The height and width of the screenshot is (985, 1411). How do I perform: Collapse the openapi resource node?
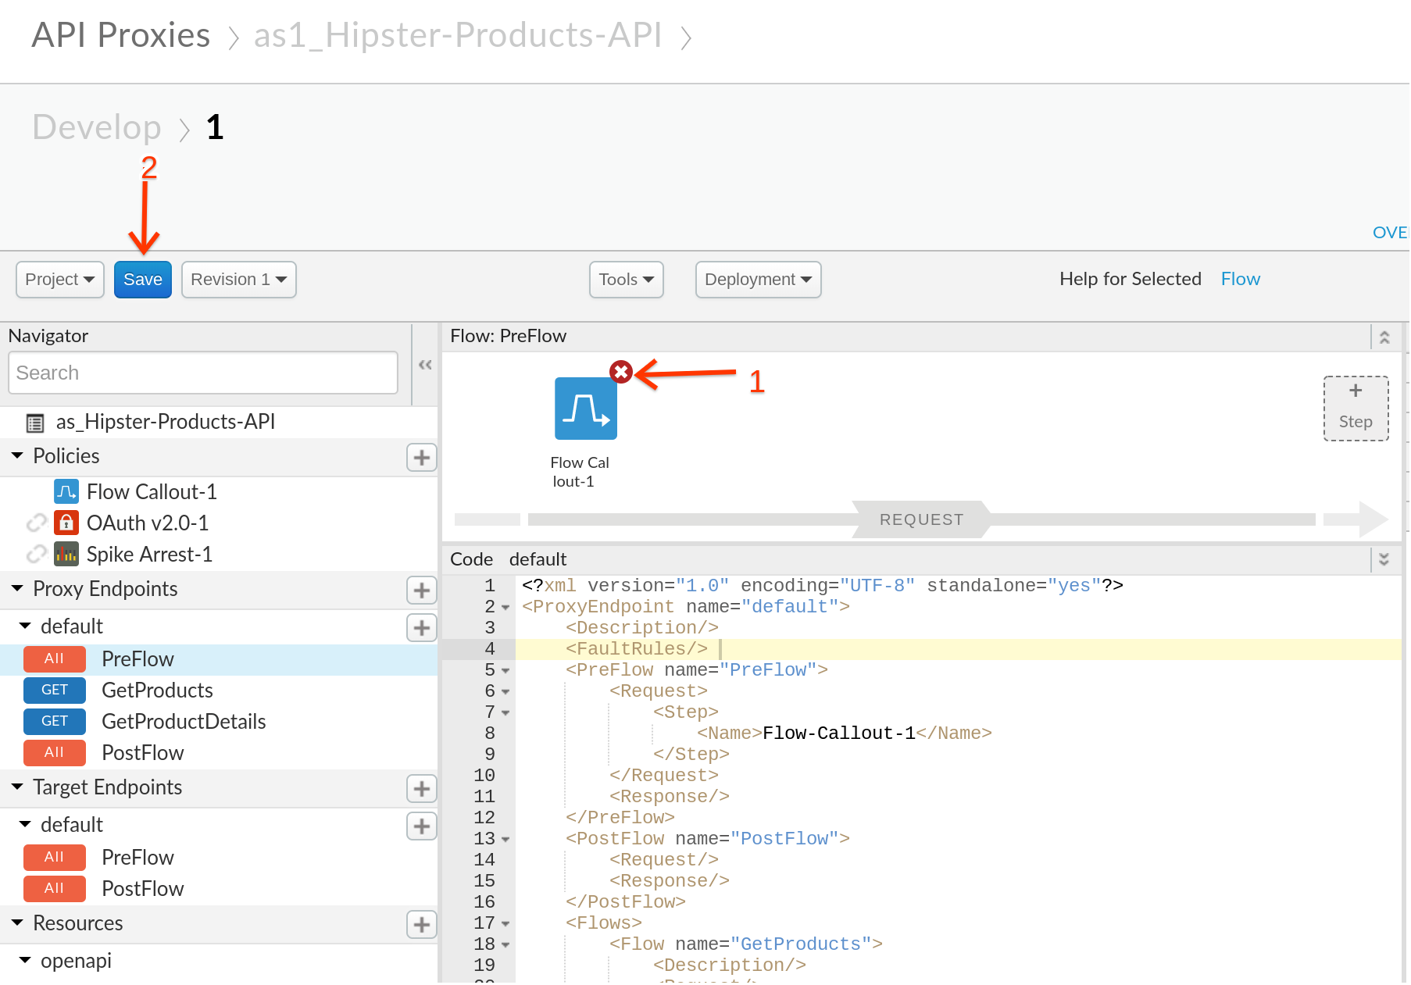[25, 960]
